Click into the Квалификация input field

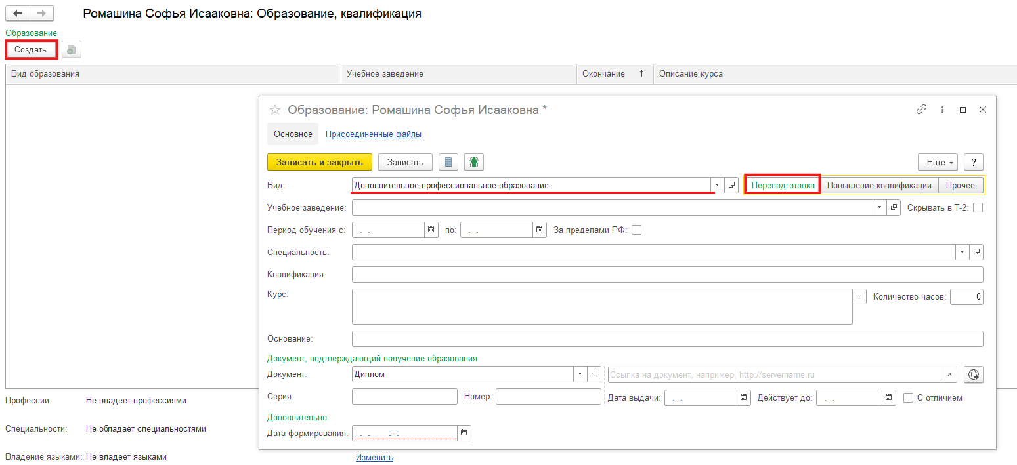668,274
